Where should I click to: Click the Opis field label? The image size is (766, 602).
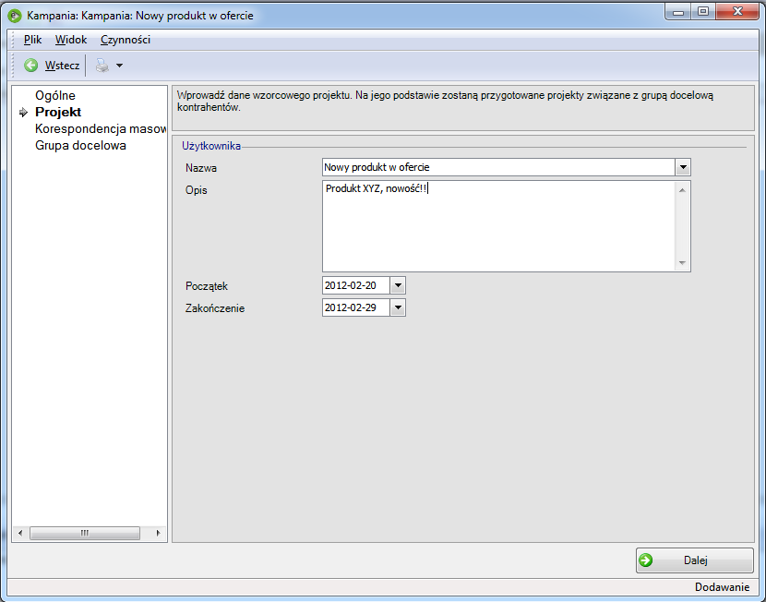pos(197,190)
